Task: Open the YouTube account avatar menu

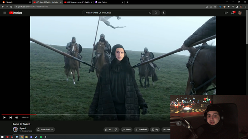Action: pyautogui.click(x=240, y=13)
